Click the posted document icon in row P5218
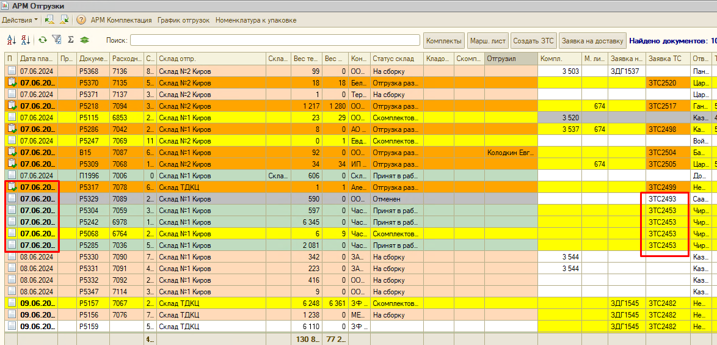717x345 pixels. point(11,106)
